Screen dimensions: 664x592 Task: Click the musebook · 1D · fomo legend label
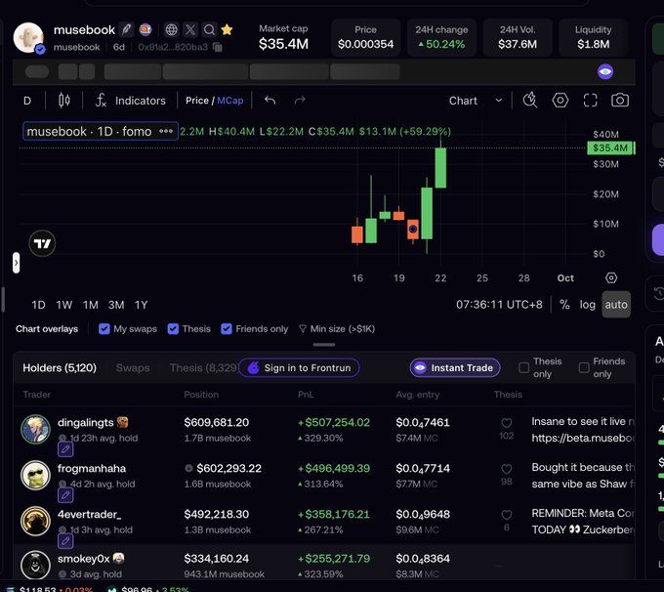(x=89, y=131)
